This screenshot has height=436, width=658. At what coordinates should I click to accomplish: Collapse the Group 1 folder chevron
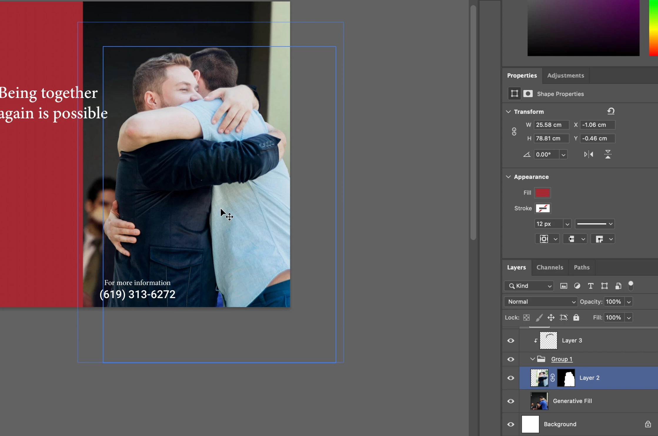coord(532,359)
